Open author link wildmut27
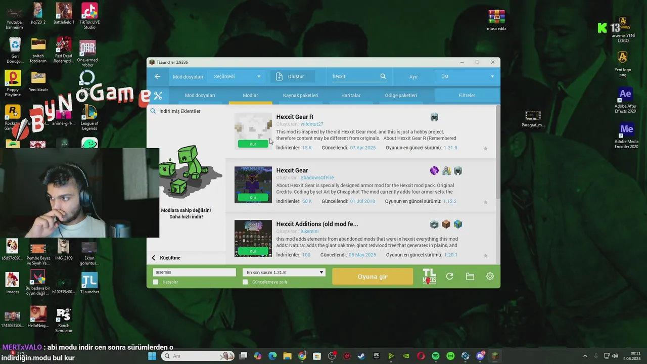647x364 pixels. pyautogui.click(x=312, y=124)
